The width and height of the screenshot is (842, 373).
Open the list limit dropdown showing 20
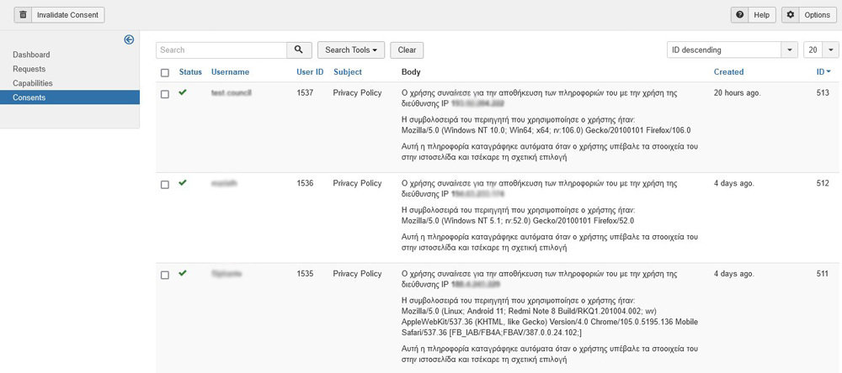[x=820, y=50]
